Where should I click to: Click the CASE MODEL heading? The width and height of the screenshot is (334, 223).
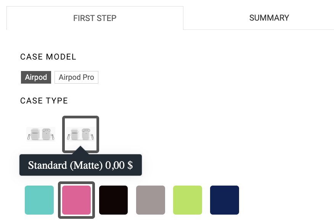coord(48,57)
